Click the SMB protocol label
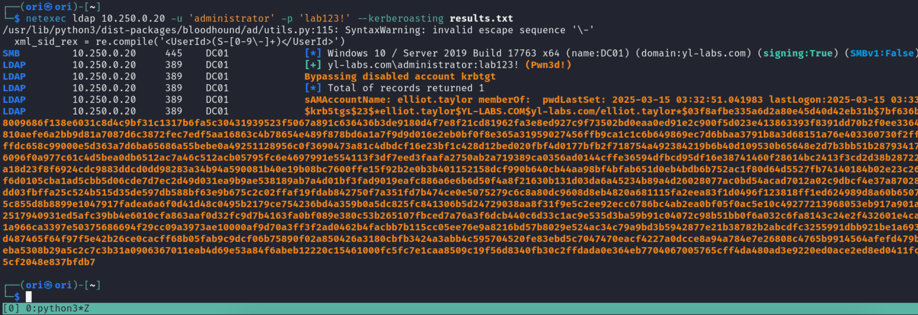The image size is (918, 315). pyautogui.click(x=11, y=53)
